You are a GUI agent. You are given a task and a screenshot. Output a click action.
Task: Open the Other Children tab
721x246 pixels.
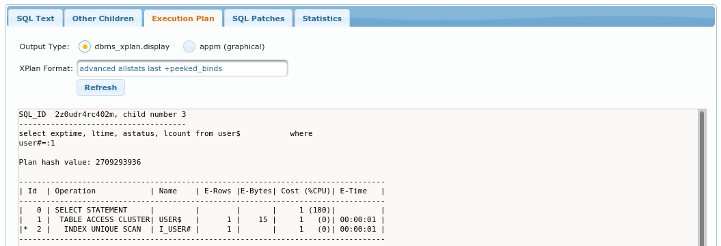(x=103, y=18)
